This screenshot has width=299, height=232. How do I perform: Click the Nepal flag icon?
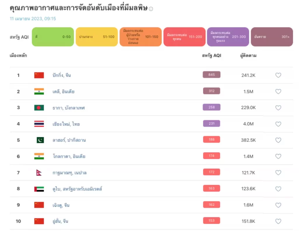[x=39, y=173]
